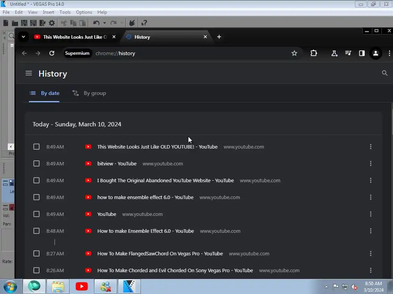Open 'How To Make FlangedSawChord On Vegas Pro' link

tap(160, 253)
